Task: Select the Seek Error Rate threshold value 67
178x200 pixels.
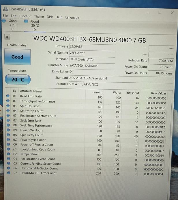Action: [x=136, y=122]
